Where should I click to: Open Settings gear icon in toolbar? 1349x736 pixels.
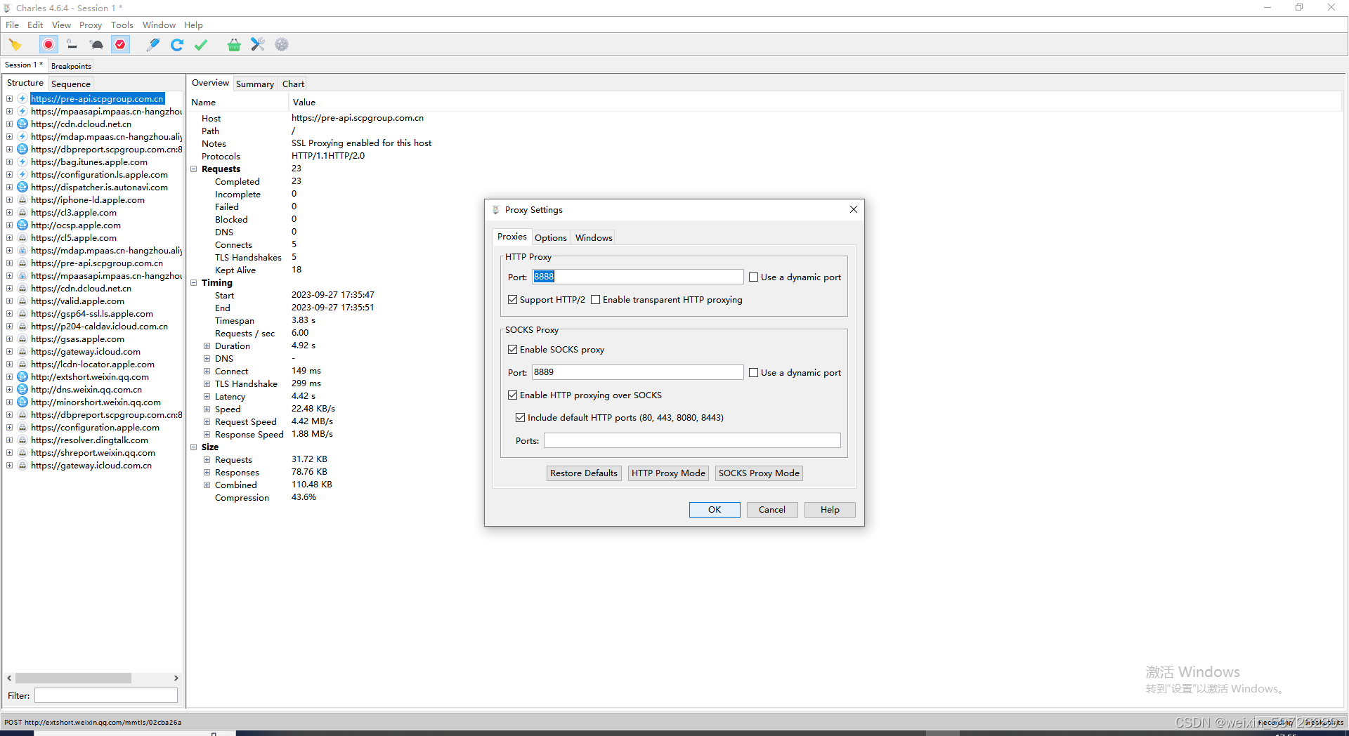282,45
